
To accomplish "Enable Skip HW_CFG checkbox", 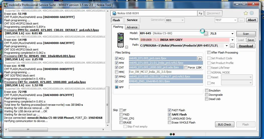I will tap(121, 118).
